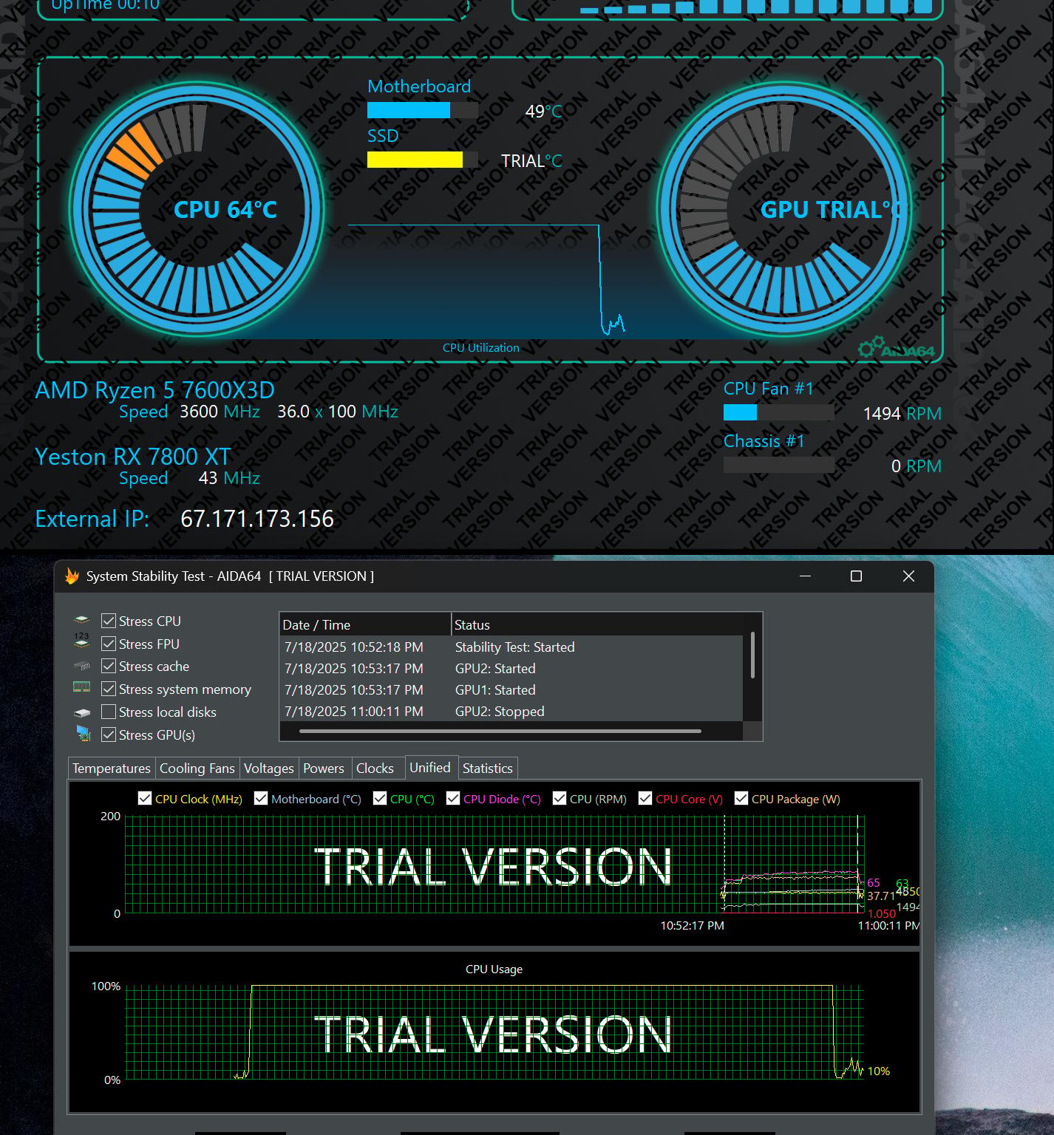Screen dimensions: 1054x1135
Task: Click the 10% CPU usage value
Action: coord(878,1071)
